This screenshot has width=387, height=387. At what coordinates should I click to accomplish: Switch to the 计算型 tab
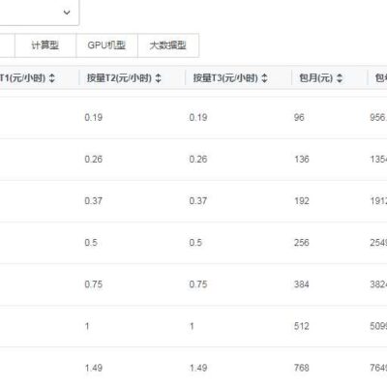click(x=45, y=45)
